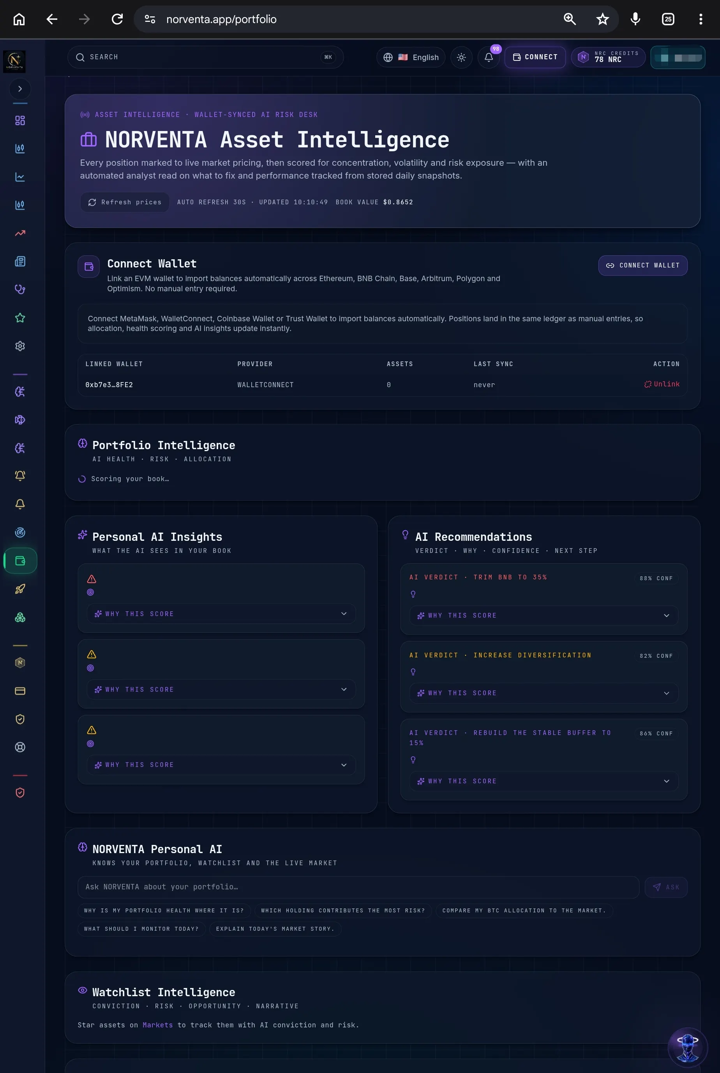Click the Norventa logo in the sidebar
The width and height of the screenshot is (720, 1073).
tap(14, 61)
